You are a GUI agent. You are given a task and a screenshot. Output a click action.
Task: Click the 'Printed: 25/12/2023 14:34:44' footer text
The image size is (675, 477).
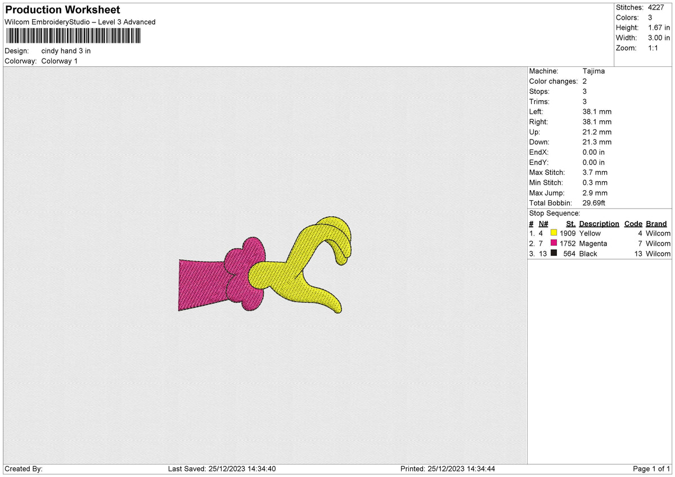click(448, 469)
